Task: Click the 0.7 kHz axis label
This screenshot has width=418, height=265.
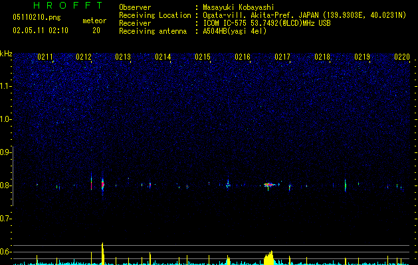Action: click(x=5, y=219)
